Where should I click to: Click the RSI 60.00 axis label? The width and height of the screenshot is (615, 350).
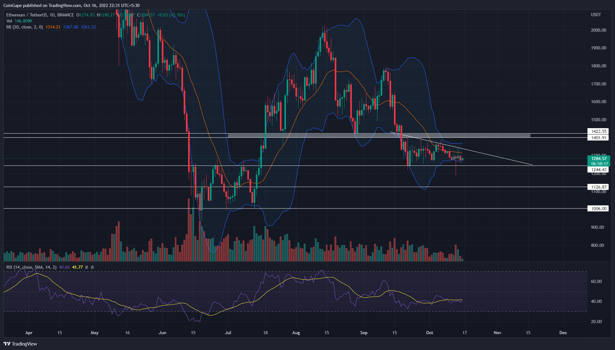[x=597, y=281]
